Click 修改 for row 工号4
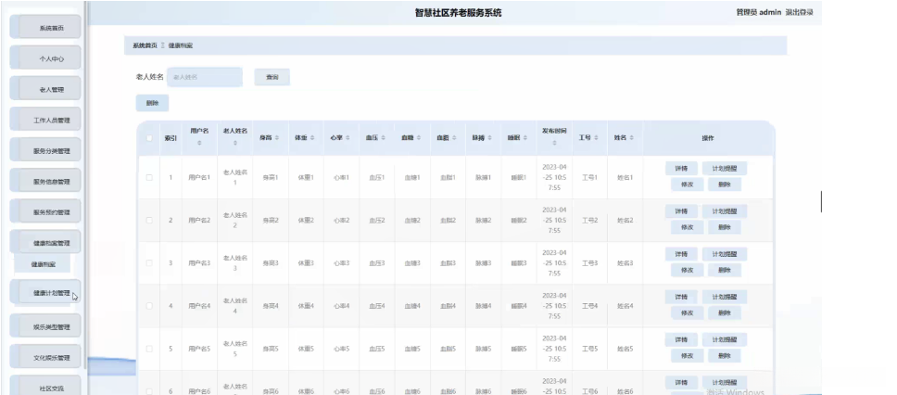This screenshot has height=395, width=897. click(687, 313)
